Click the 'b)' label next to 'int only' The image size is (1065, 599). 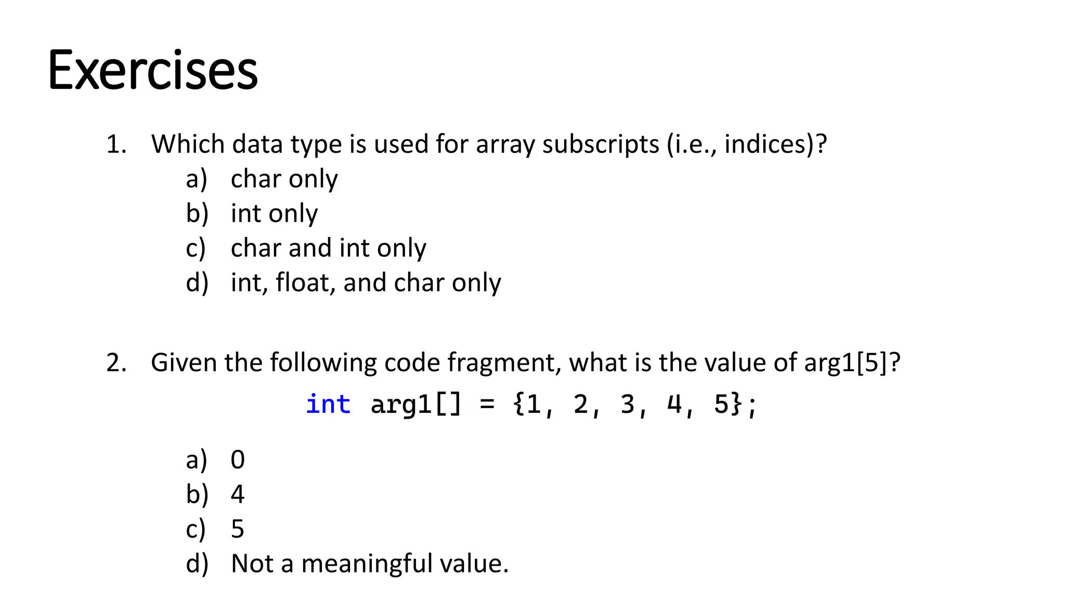point(197,214)
